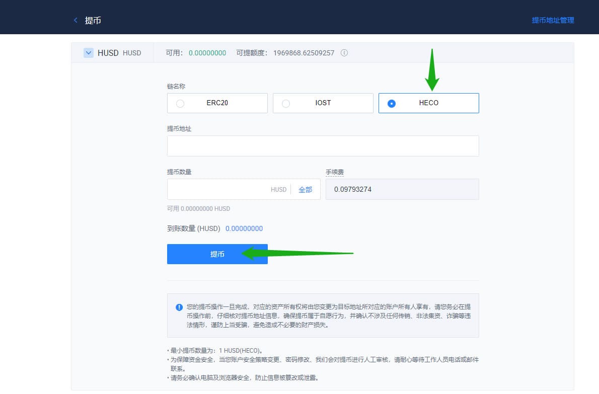This screenshot has width=599, height=394.
Task: Click the info tooltip icon next to 可提额度
Action: (344, 53)
